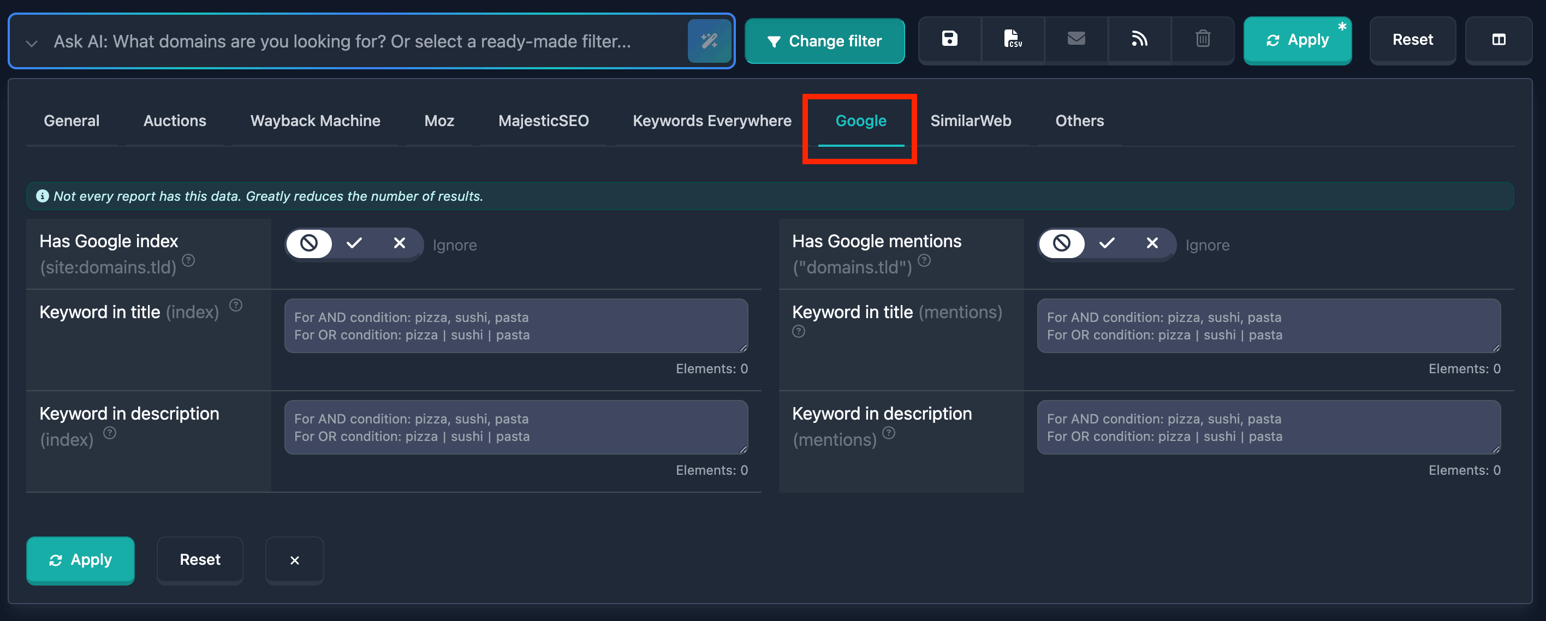1546x621 pixels.
Task: Expand the Ask AI dropdown chevron
Action: (x=31, y=41)
